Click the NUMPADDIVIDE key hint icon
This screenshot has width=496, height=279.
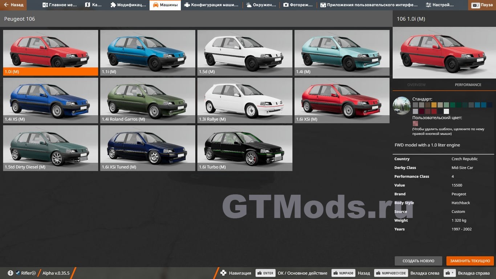[x=391, y=273]
